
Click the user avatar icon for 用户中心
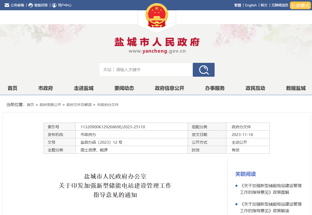[54, 5]
